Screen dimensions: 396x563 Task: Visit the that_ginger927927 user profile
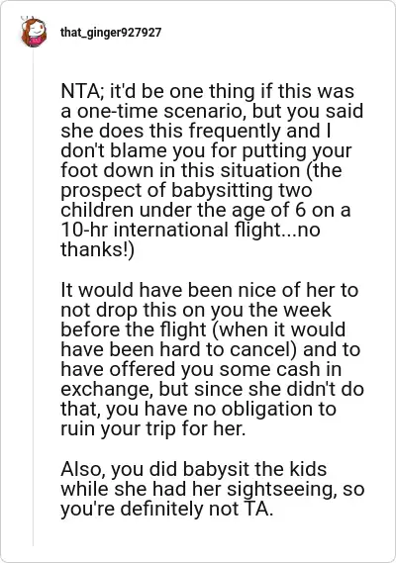111,33
